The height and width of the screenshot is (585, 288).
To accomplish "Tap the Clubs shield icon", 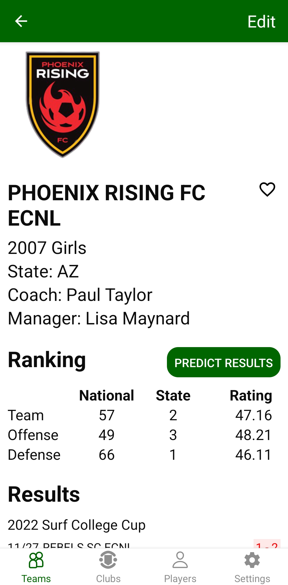I will click(108, 560).
